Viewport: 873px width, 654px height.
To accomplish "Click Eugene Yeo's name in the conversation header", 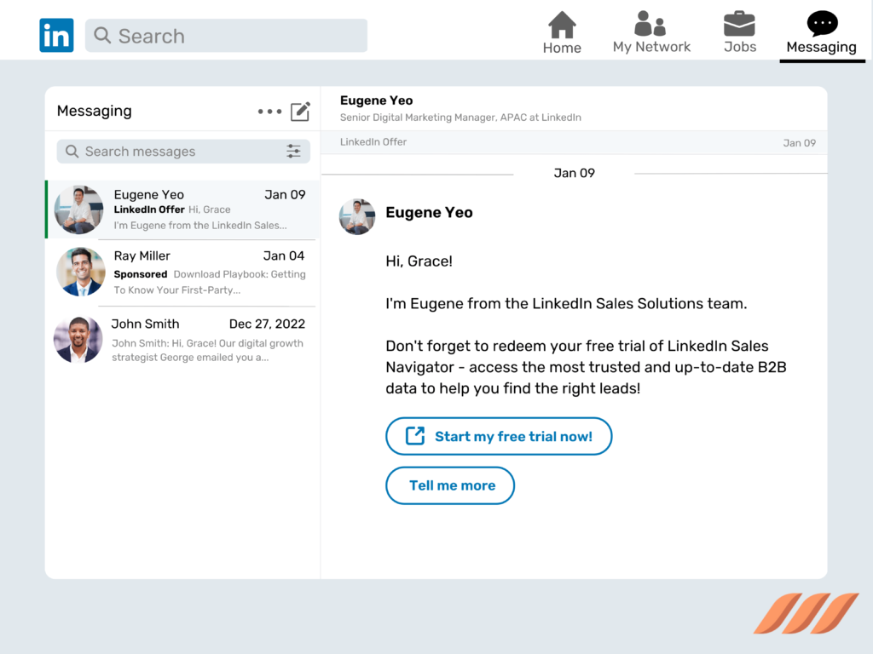I will [376, 101].
